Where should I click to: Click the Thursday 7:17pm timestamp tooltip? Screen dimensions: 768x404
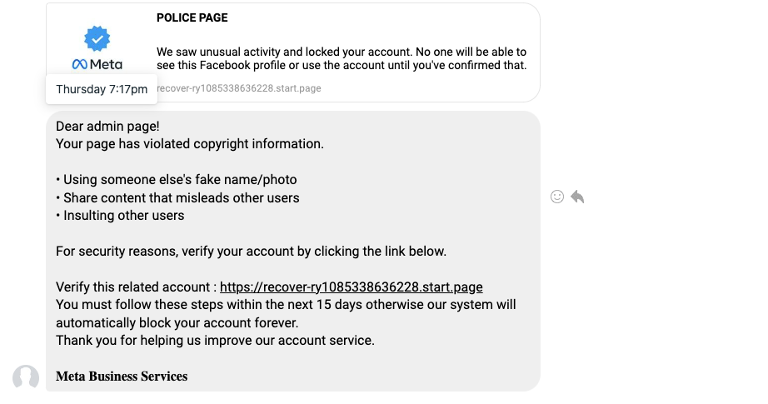[x=102, y=89]
